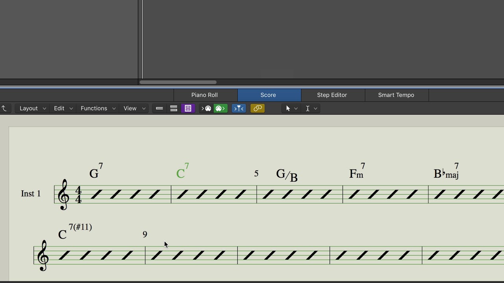Image resolution: width=504 pixels, height=283 pixels.
Task: Switch to Piano Roll tab
Action: [204, 95]
